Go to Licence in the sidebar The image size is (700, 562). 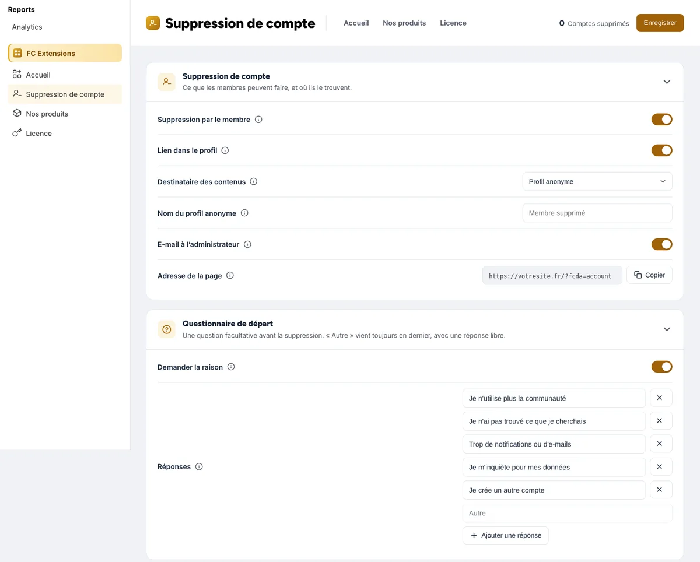click(x=65, y=133)
